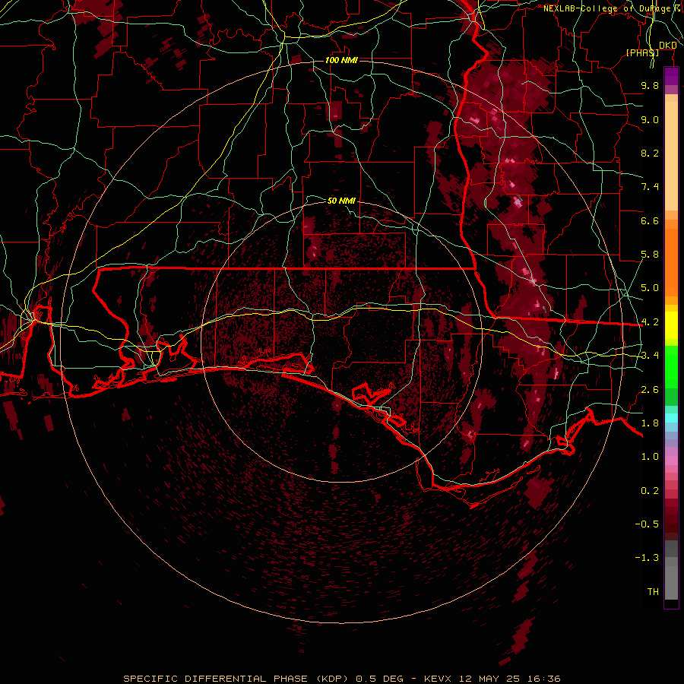This screenshot has height=684, width=684.
Task: Click the 1.8 scale value
Action: [650, 423]
